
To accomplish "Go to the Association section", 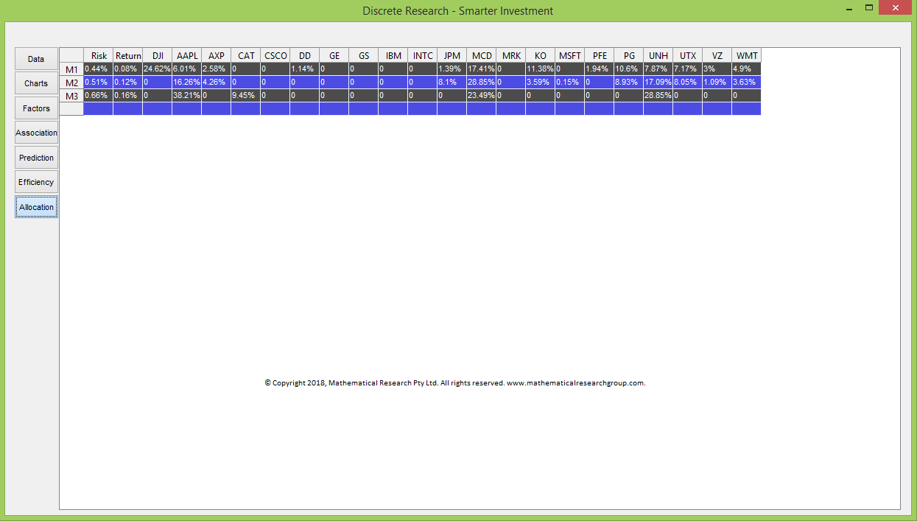I will (36, 133).
